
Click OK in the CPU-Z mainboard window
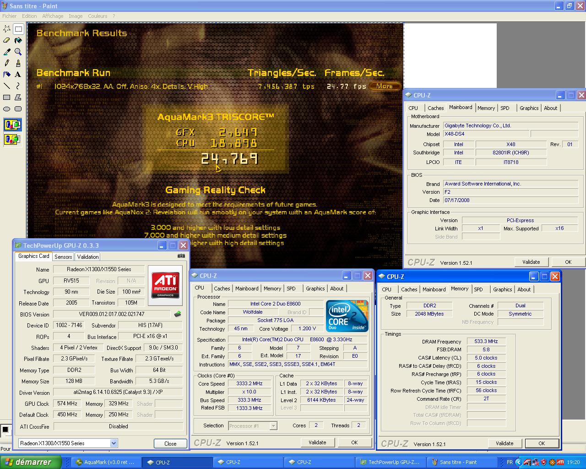[x=568, y=262]
